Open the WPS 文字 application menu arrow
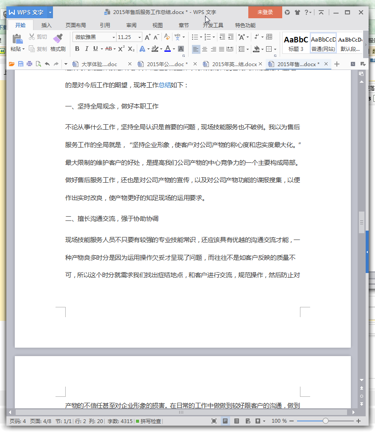 click(50, 12)
